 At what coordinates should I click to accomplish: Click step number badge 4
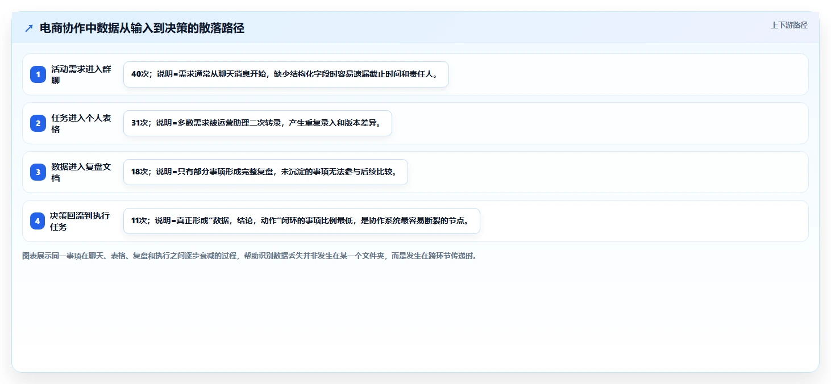(x=38, y=221)
